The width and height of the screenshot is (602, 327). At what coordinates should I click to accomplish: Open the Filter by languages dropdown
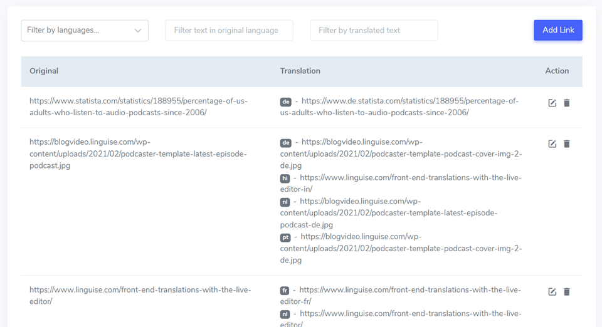pyautogui.click(x=85, y=30)
